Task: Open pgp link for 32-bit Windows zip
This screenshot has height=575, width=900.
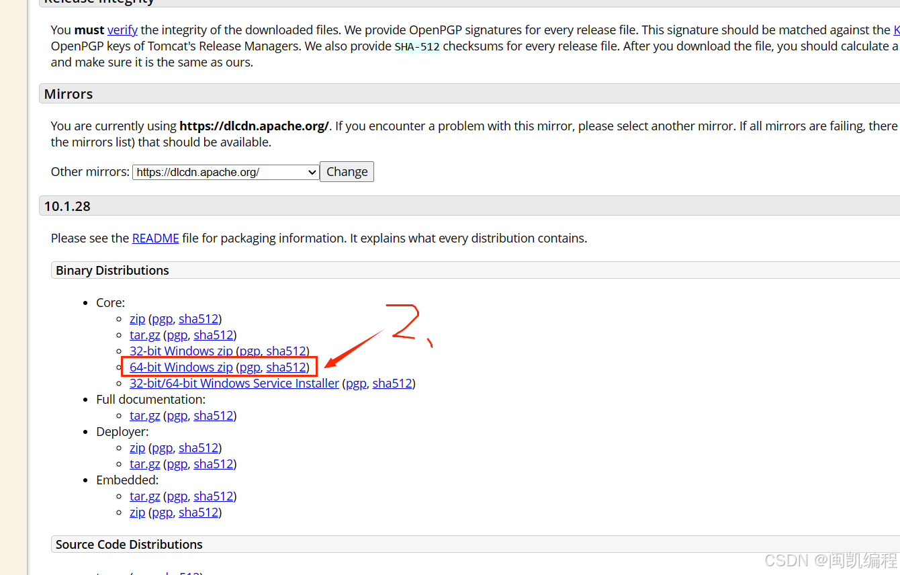Action: tap(250, 351)
